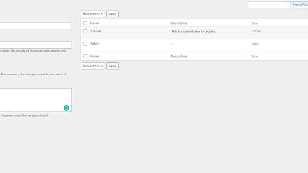
Task: Click the green Grammarly icon in description box
Action: [66, 108]
